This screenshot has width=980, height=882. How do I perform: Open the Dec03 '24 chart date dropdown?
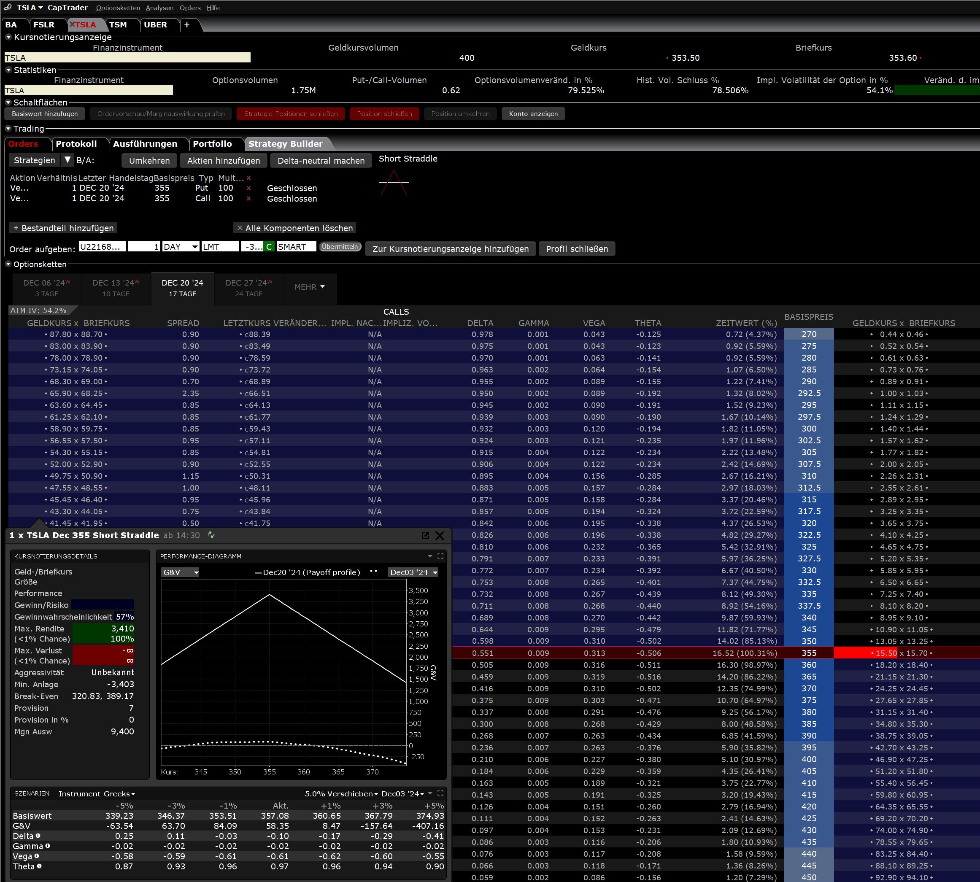coord(413,572)
